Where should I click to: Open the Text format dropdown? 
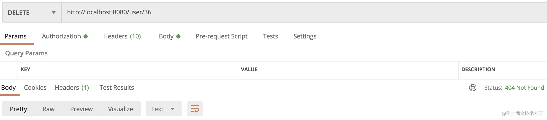point(164,109)
